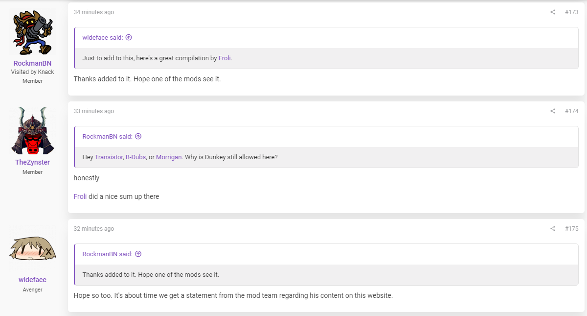The image size is (587, 316).
Task: Share post #175 via share icon
Action: (x=553, y=229)
